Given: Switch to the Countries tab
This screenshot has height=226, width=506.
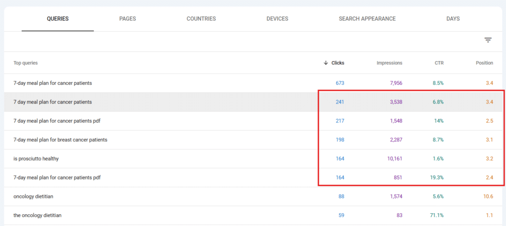Looking at the screenshot, I should [x=201, y=19].
